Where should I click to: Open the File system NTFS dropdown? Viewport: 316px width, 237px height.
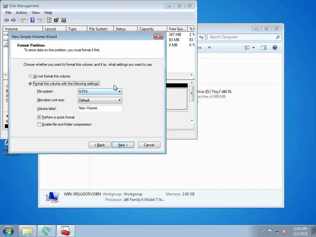100,91
